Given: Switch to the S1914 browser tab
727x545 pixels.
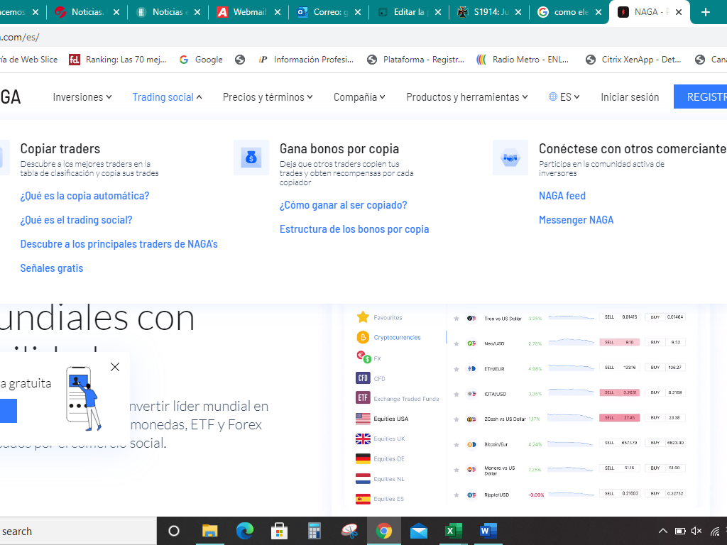Looking at the screenshot, I should [490, 12].
